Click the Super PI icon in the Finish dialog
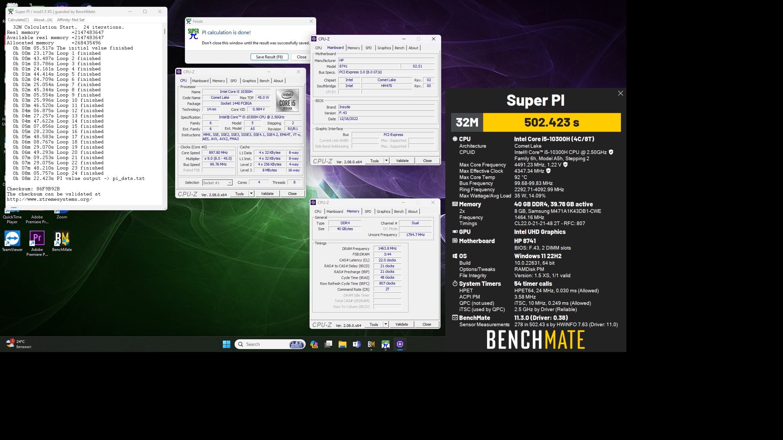The image size is (783, 440). [193, 34]
